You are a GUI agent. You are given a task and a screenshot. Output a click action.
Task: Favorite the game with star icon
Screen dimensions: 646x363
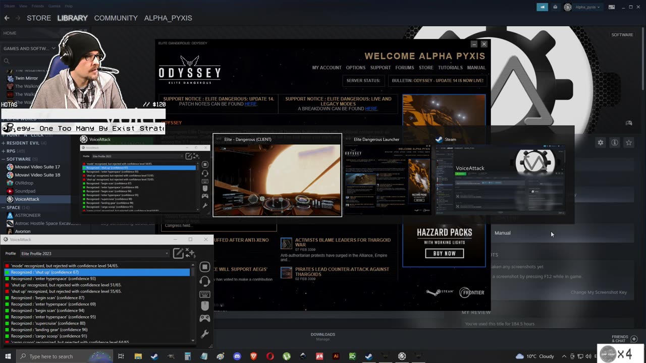point(629,143)
